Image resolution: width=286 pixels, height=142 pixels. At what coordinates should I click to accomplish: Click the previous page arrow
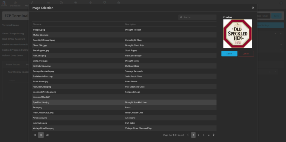tap(188, 135)
